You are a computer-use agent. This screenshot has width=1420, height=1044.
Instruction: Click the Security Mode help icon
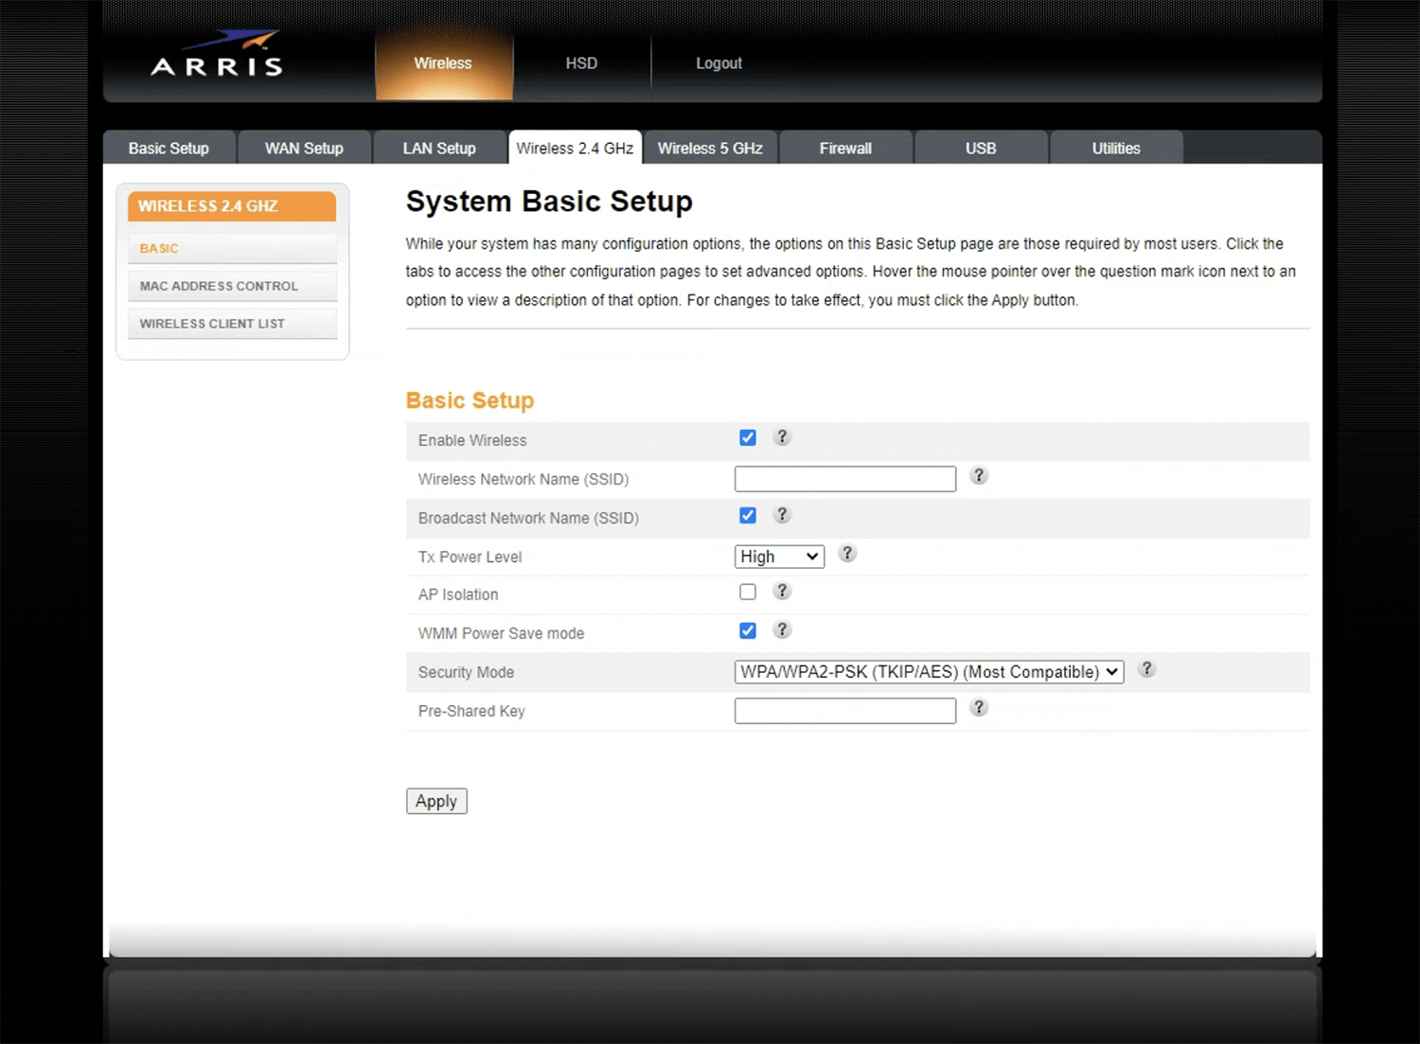click(x=1146, y=669)
